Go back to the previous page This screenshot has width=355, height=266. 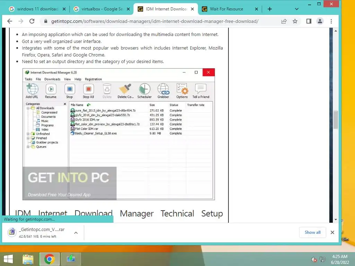pyautogui.click(x=10, y=21)
